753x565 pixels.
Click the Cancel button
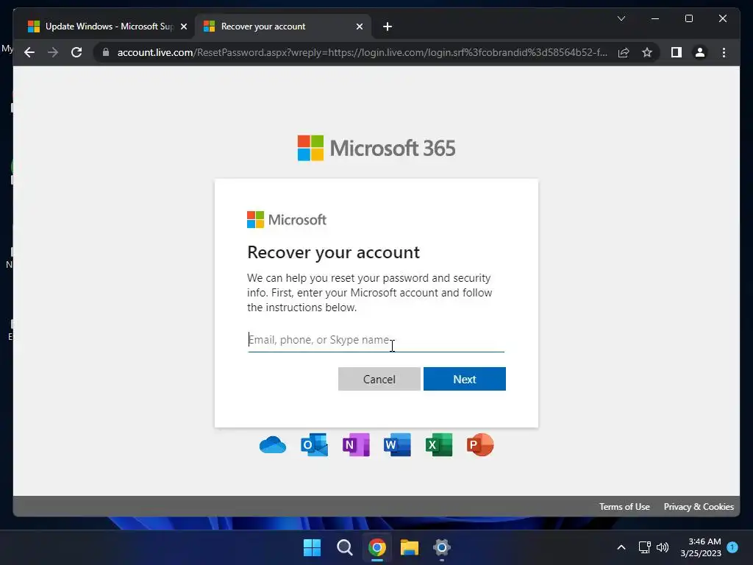379,379
